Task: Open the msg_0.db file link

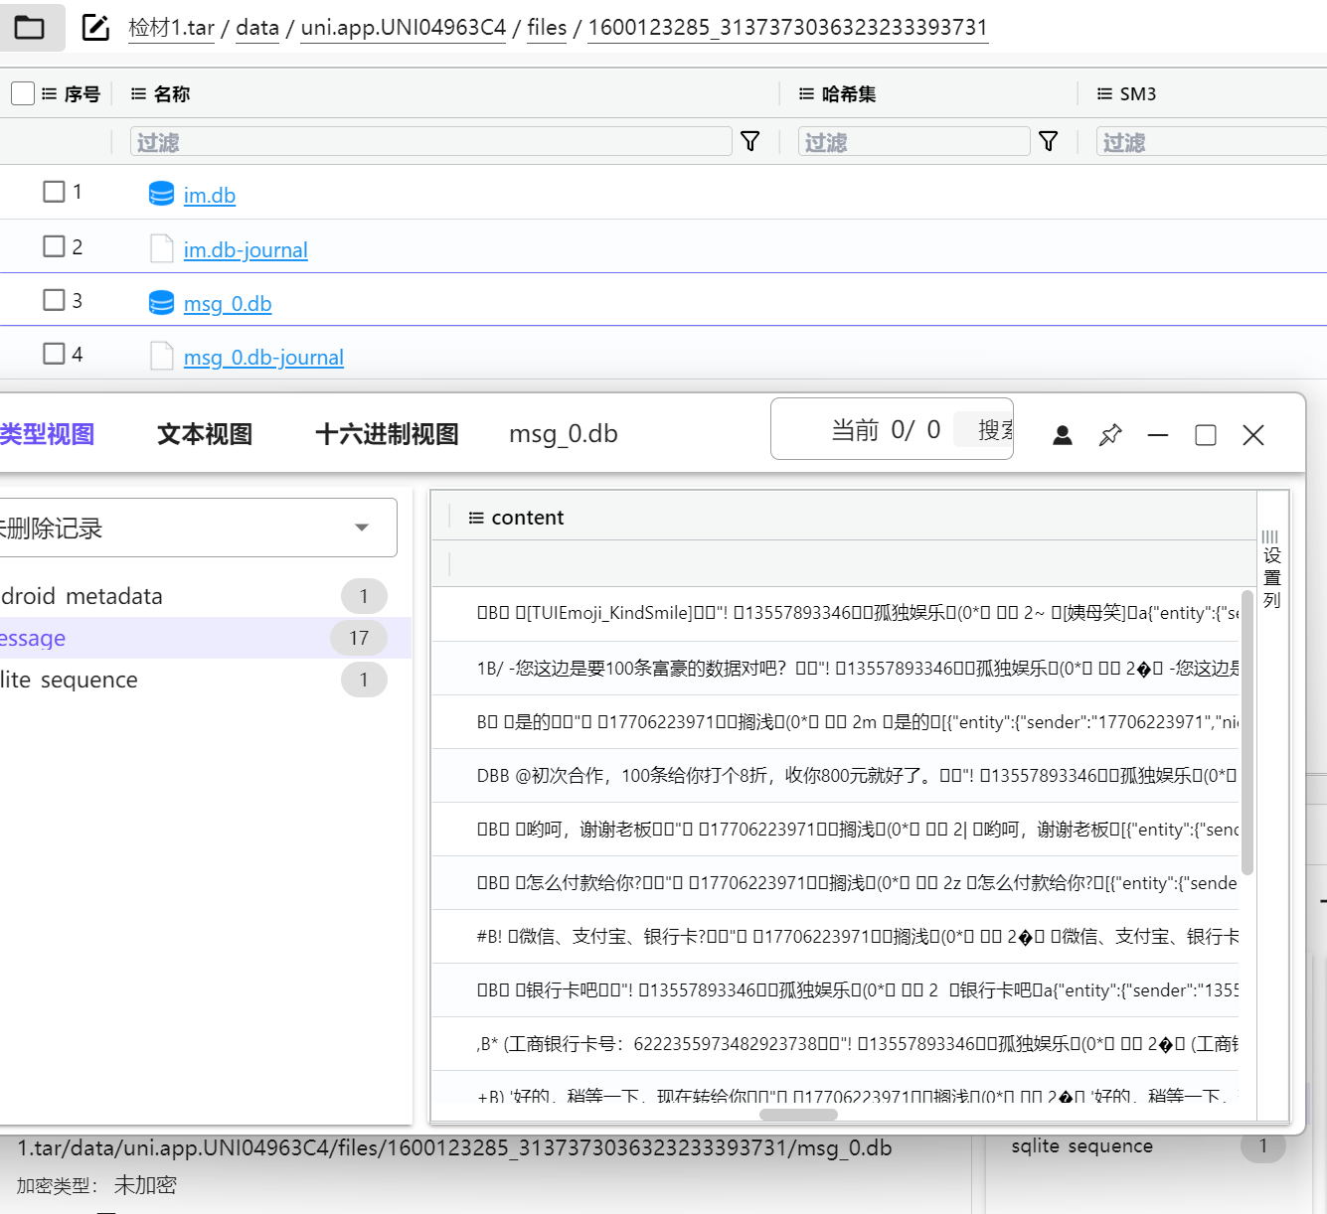Action: pos(228,303)
